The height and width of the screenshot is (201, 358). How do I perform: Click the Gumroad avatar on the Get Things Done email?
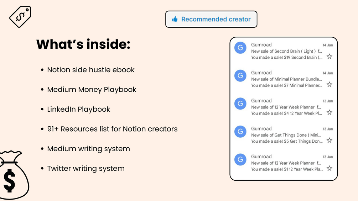pos(240,132)
